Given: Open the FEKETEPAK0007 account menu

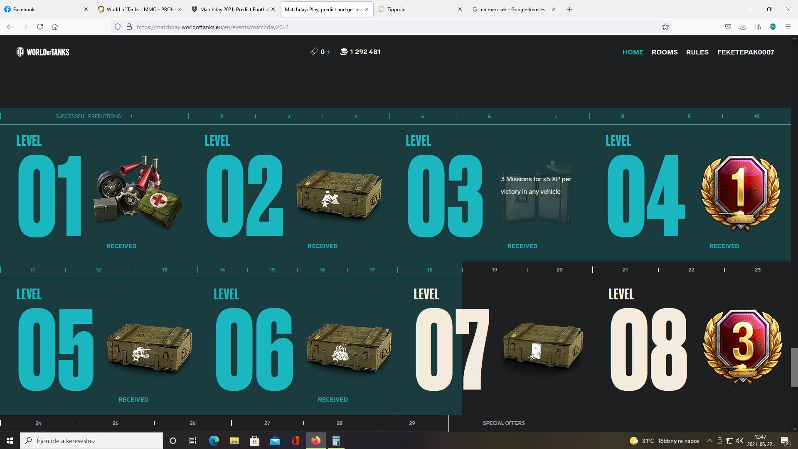Looking at the screenshot, I should (746, 52).
